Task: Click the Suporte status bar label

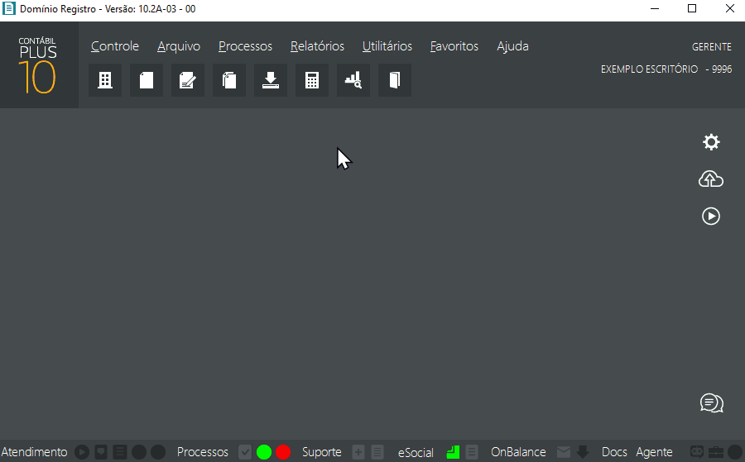Action: pyautogui.click(x=322, y=452)
